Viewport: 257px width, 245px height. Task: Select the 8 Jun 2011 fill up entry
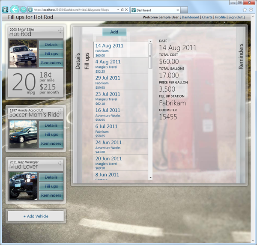pos(121,175)
